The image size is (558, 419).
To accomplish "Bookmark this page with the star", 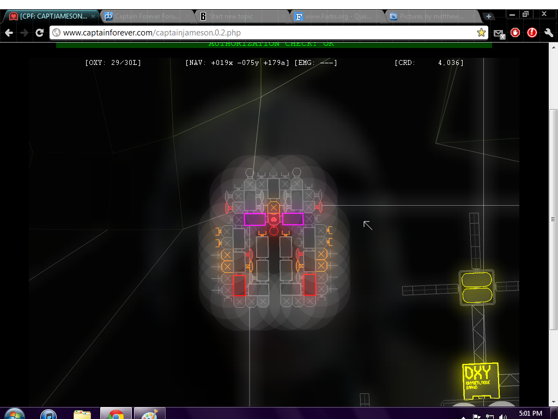I will pyautogui.click(x=481, y=32).
